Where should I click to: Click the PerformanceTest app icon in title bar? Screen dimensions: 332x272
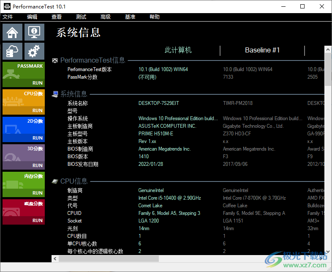pos(7,7)
